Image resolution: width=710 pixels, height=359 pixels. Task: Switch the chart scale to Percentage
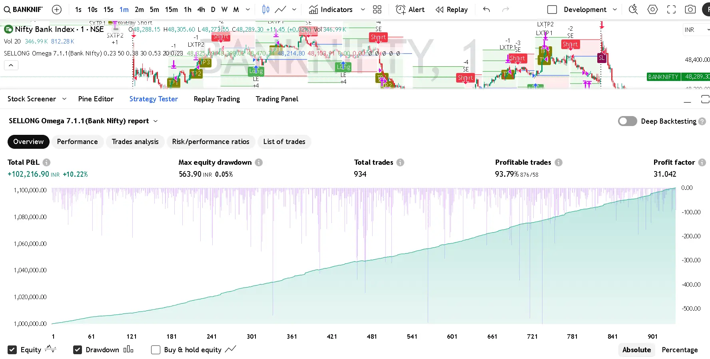(x=680, y=350)
